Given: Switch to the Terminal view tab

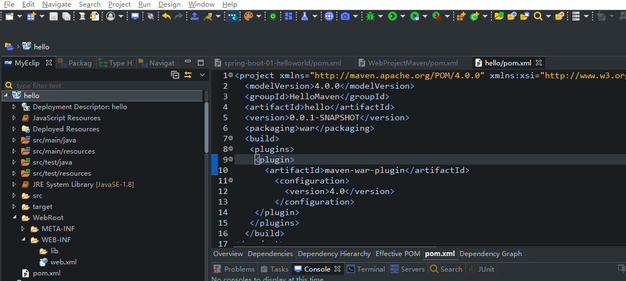Looking at the screenshot, I should point(366,269).
